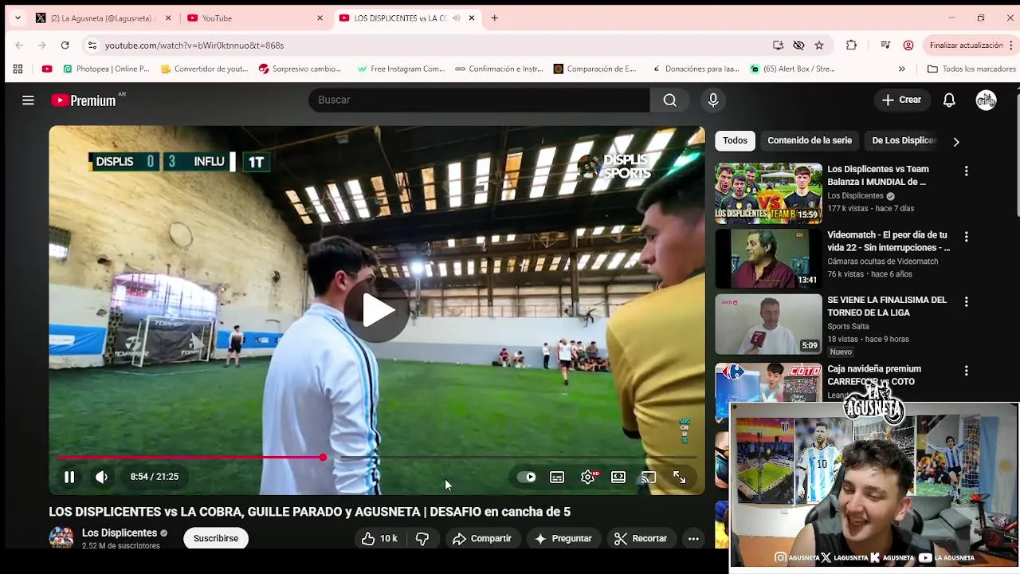Toggle subtitles captions button
1020x574 pixels.
(557, 477)
